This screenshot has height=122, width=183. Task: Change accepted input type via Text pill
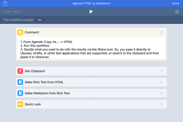click(x=40, y=20)
